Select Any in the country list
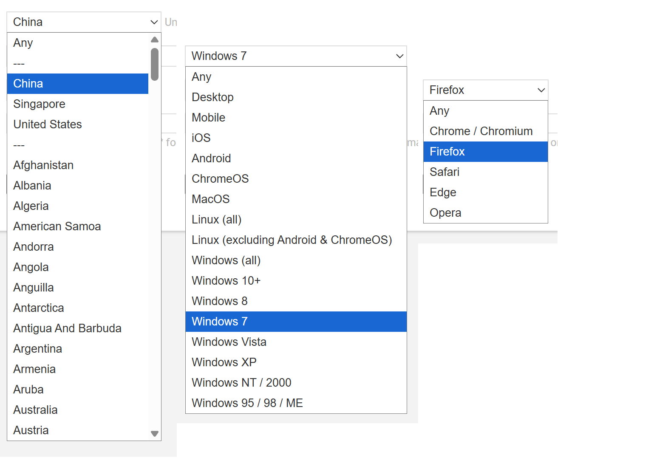This screenshot has width=671, height=458. pyautogui.click(x=78, y=43)
